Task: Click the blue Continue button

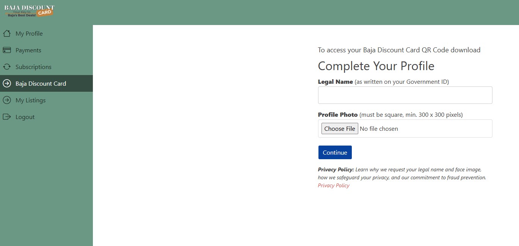Action: (335, 152)
